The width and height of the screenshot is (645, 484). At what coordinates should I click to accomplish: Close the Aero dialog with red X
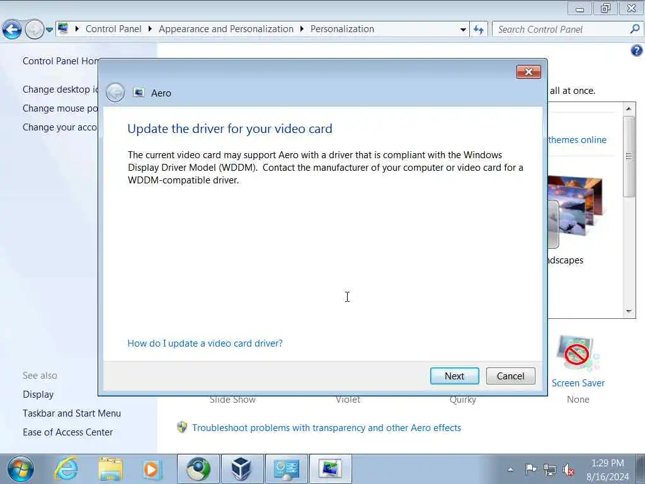point(528,72)
